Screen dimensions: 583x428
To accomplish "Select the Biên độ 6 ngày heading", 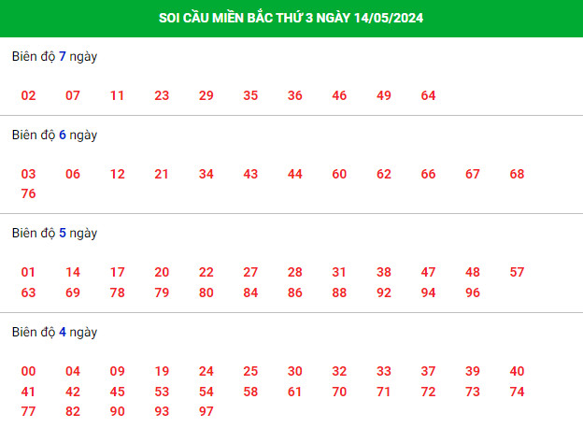I will point(54,135).
